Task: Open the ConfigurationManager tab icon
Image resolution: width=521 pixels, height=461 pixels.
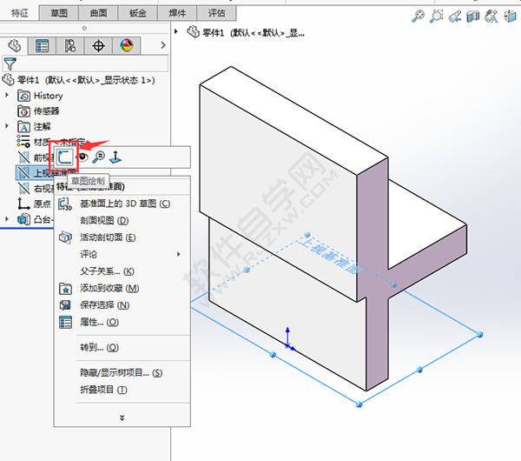Action: 70,45
